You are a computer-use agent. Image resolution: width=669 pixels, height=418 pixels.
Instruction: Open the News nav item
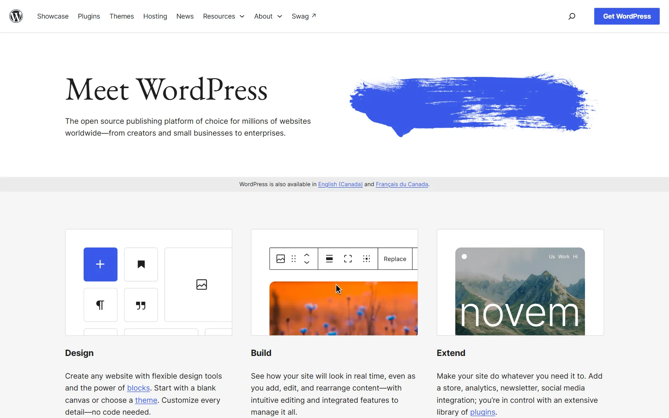185,16
